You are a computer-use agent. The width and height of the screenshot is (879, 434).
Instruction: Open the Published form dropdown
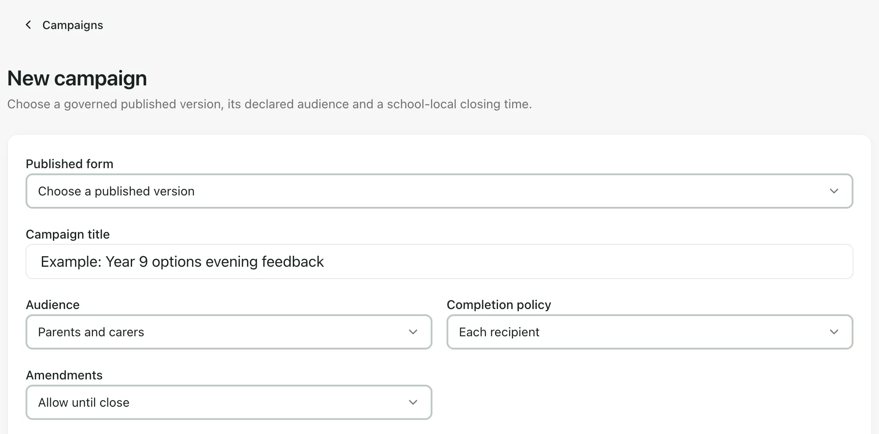tap(439, 191)
